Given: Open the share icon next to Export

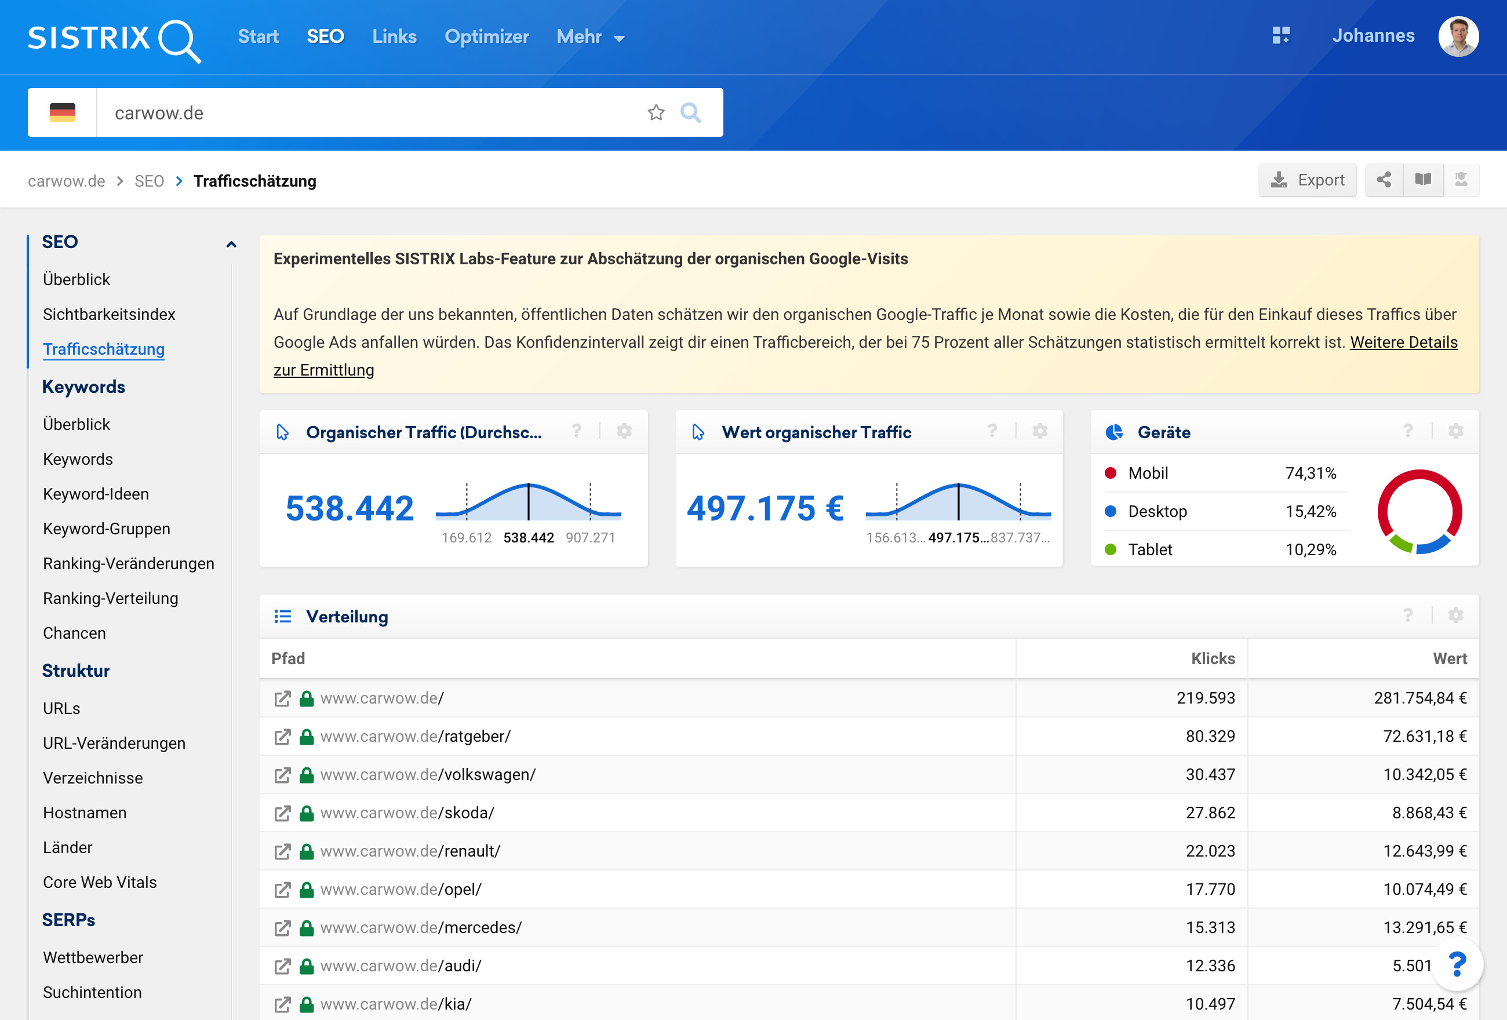Looking at the screenshot, I should (x=1384, y=180).
